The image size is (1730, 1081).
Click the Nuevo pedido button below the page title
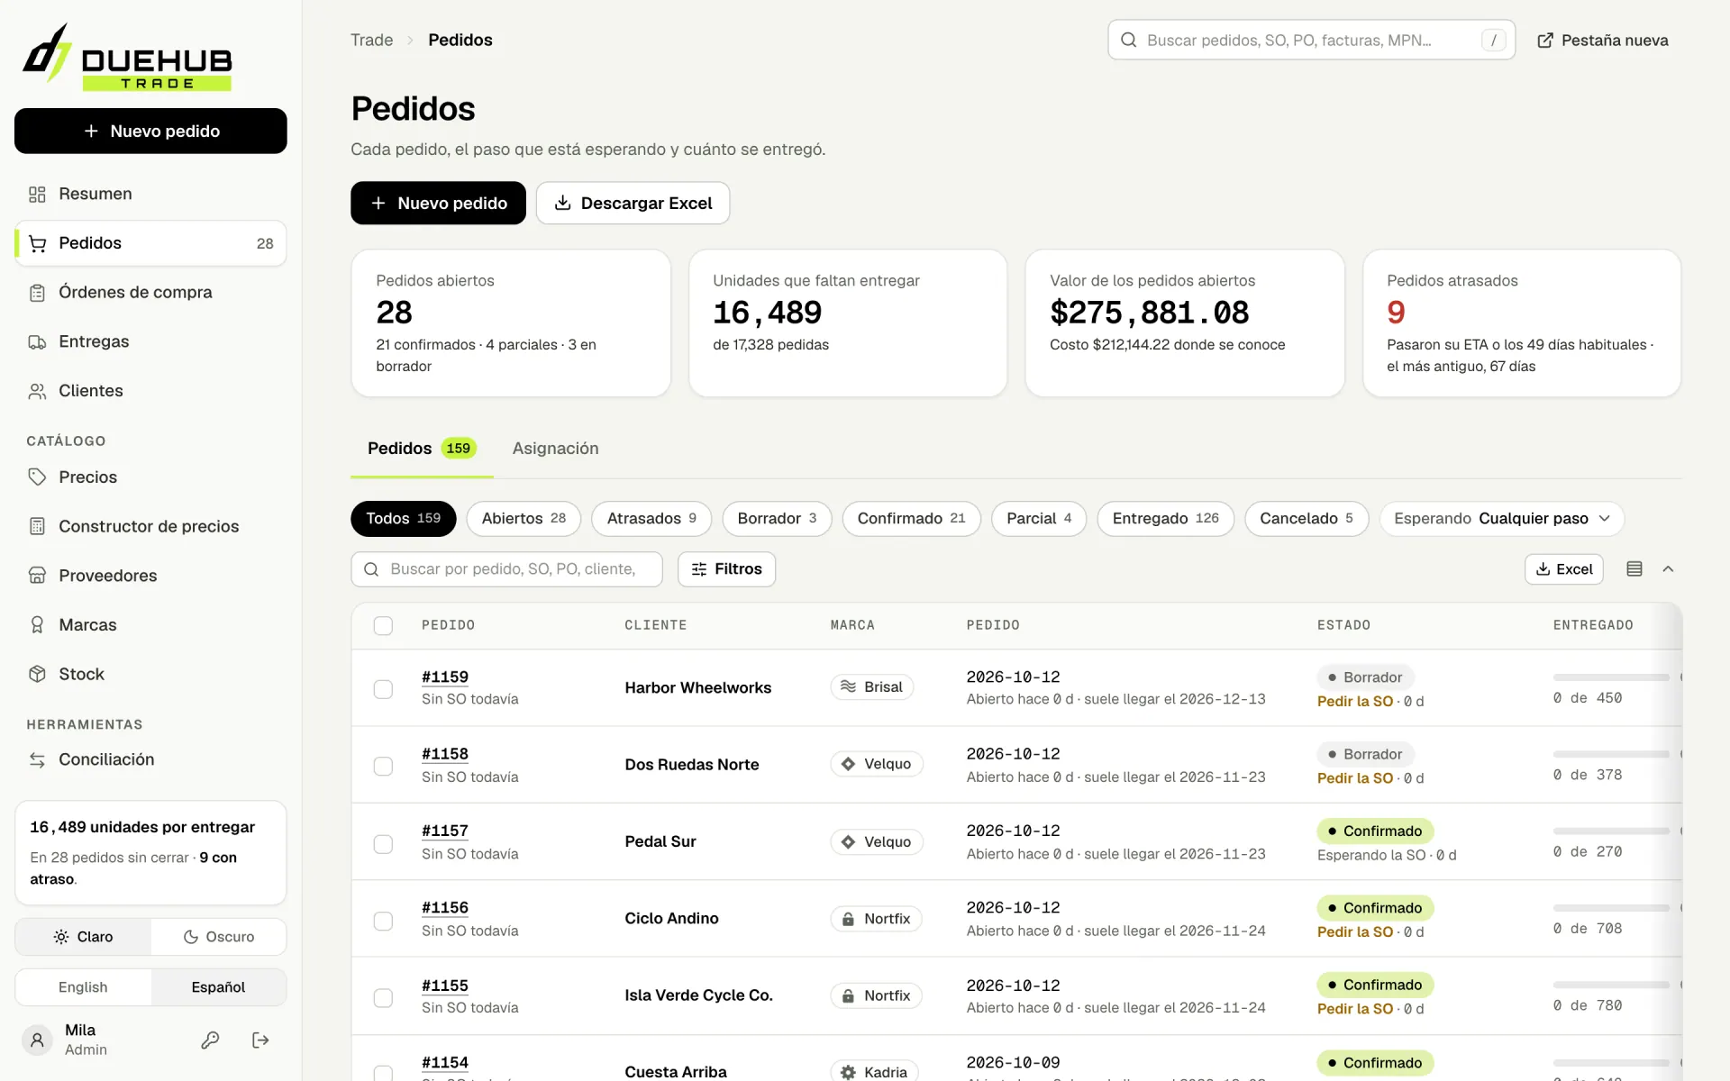(438, 204)
